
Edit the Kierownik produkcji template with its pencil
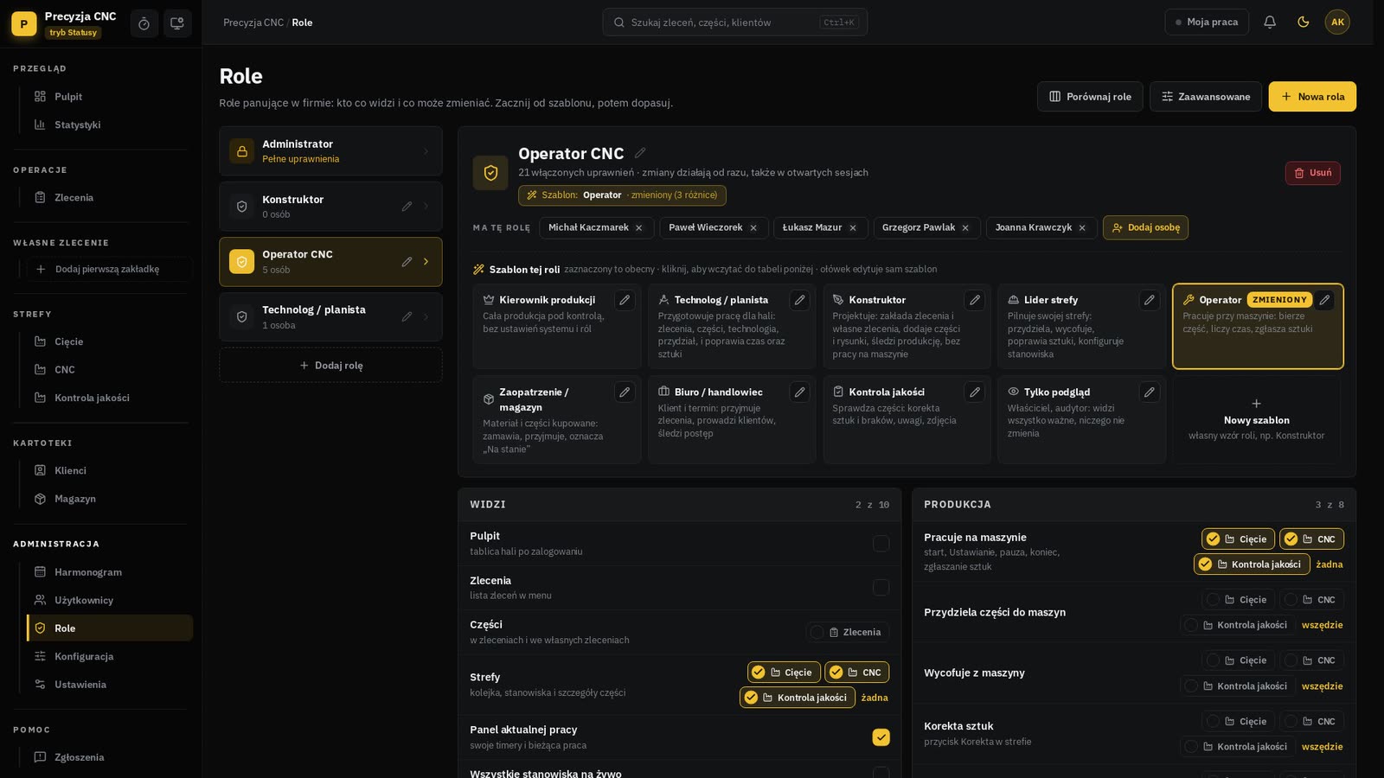click(625, 300)
